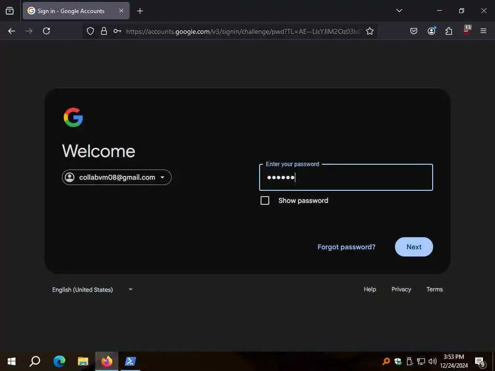Open notification center with 9 badge
The image size is (495, 371).
click(480, 362)
